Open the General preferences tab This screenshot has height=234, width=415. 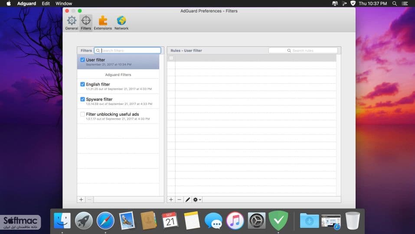click(x=72, y=23)
